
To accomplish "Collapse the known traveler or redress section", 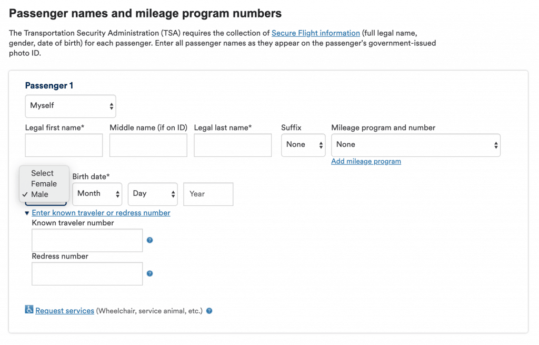I will tap(101, 213).
